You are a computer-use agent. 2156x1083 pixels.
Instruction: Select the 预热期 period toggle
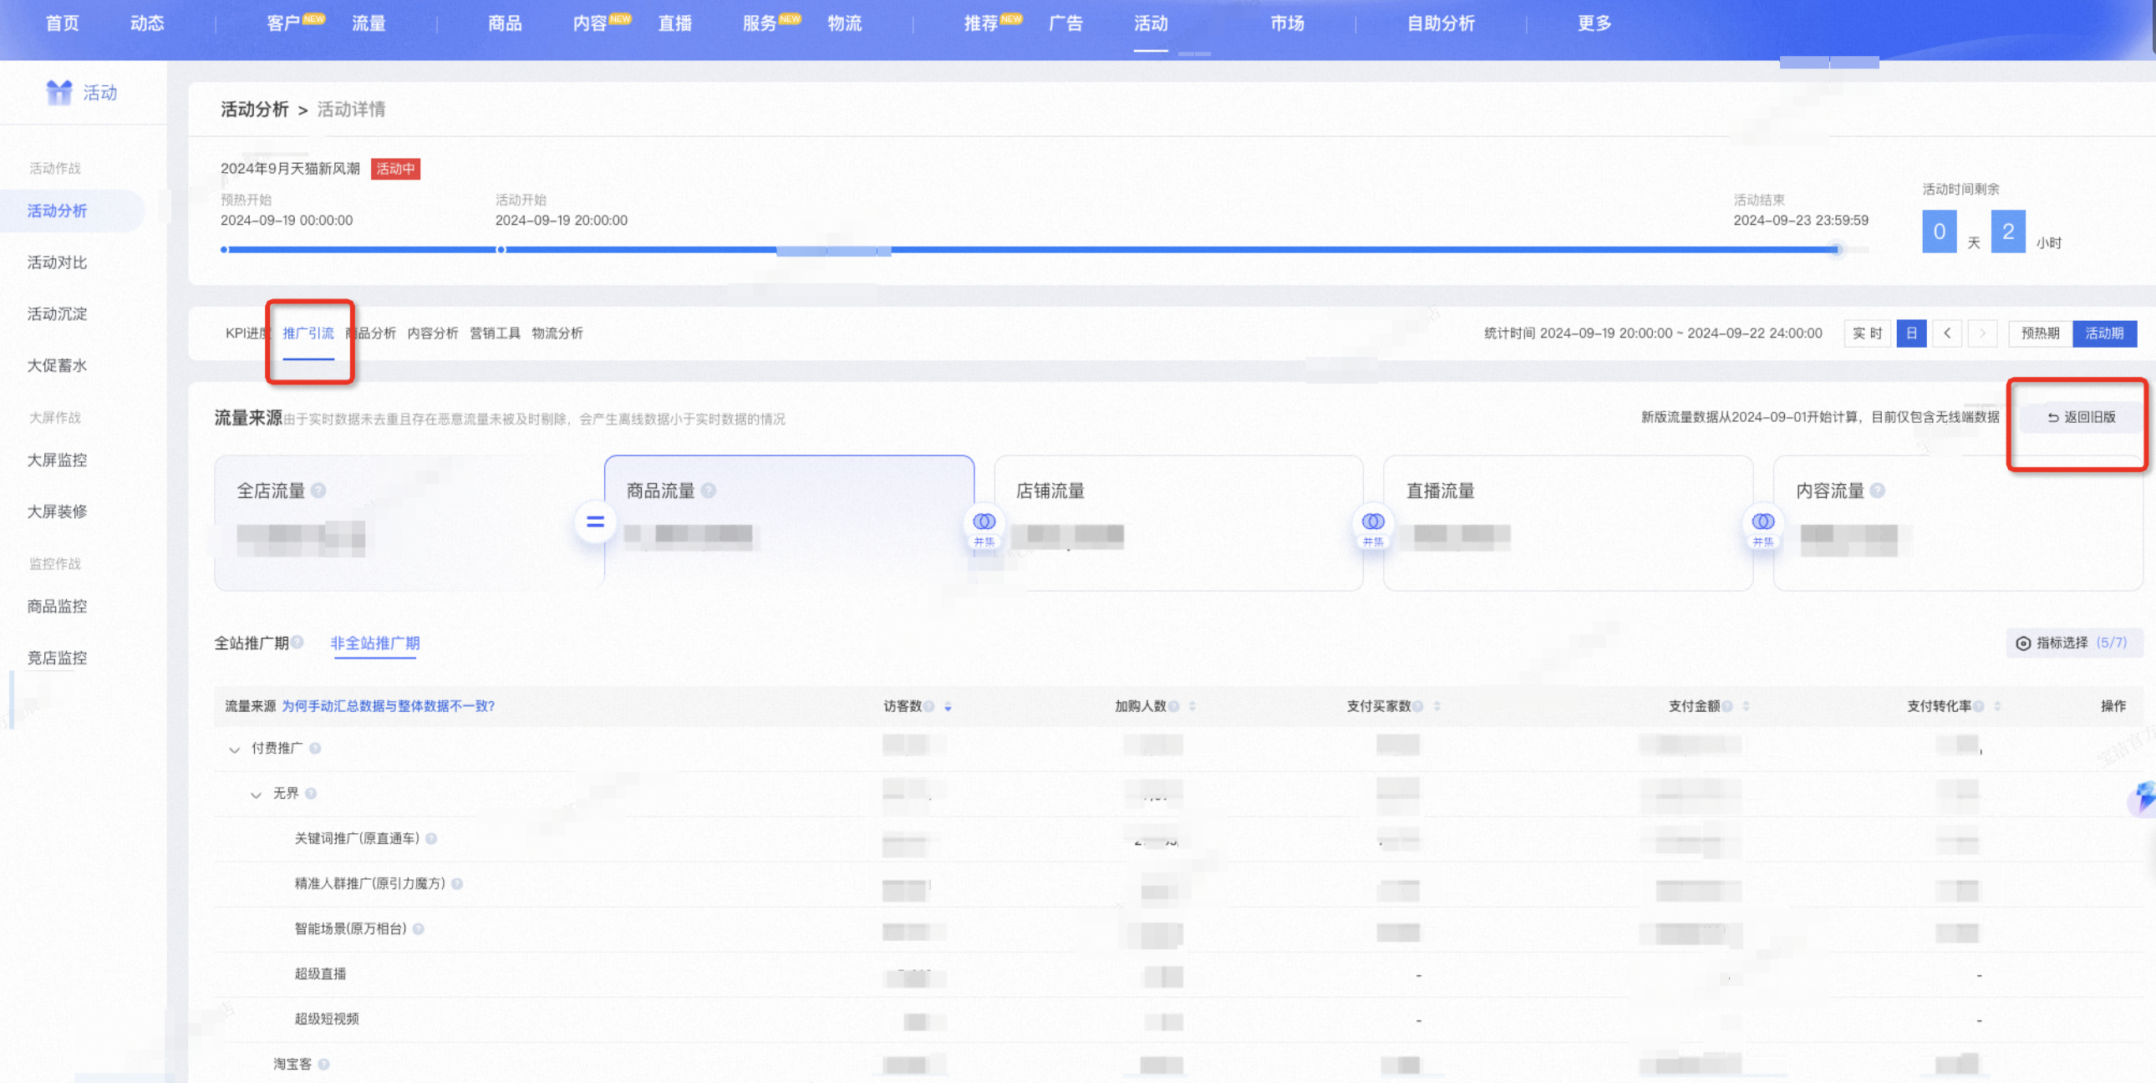pyautogui.click(x=2041, y=333)
